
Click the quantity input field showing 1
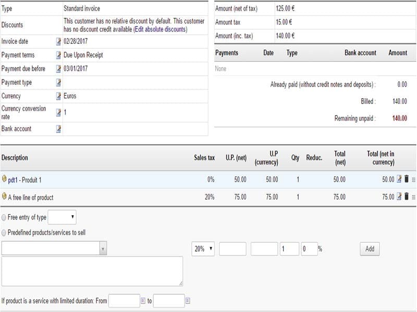[289, 249]
